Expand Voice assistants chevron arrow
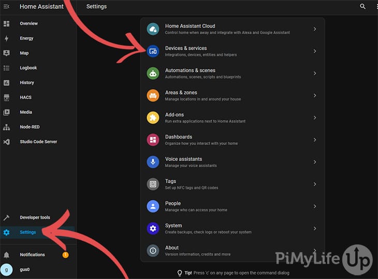 [x=315, y=162]
